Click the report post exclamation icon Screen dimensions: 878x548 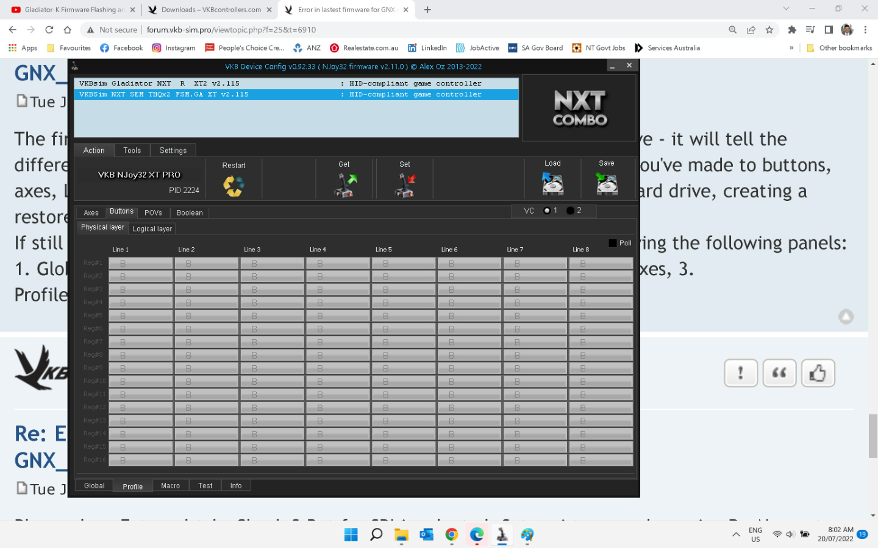point(741,373)
